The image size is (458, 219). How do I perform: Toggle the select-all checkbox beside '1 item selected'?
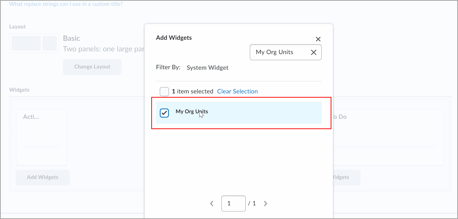(x=164, y=91)
